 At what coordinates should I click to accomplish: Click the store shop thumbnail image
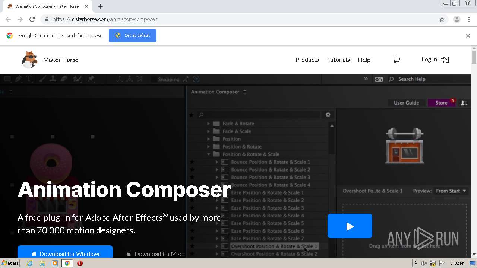pos(404,146)
